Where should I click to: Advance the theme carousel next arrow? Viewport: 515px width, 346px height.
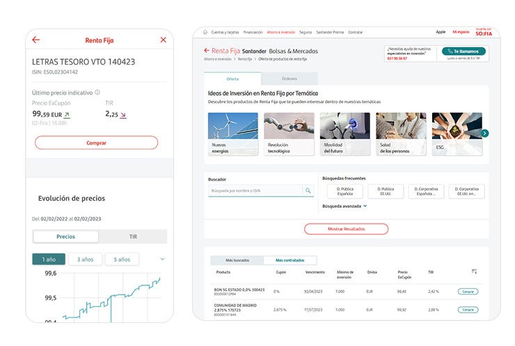pyautogui.click(x=484, y=133)
